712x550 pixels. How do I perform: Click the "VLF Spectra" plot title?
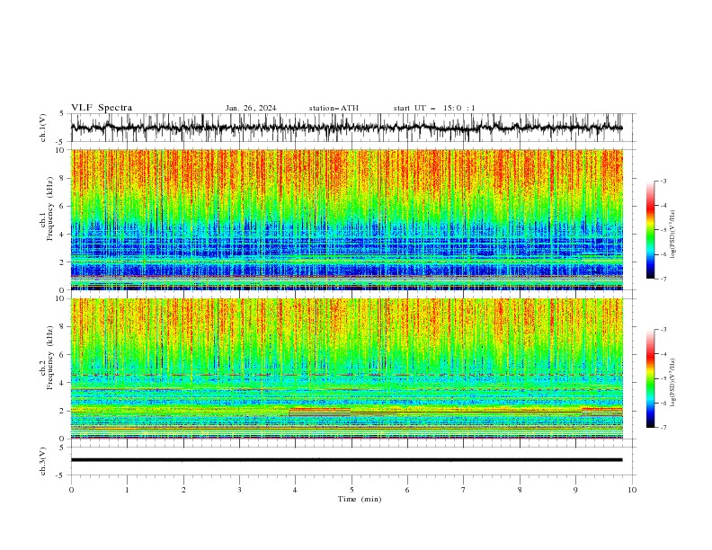point(102,108)
